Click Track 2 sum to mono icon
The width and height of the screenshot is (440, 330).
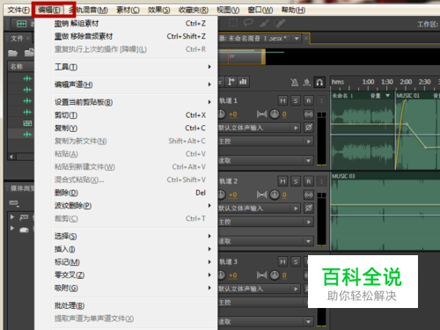[309, 194]
